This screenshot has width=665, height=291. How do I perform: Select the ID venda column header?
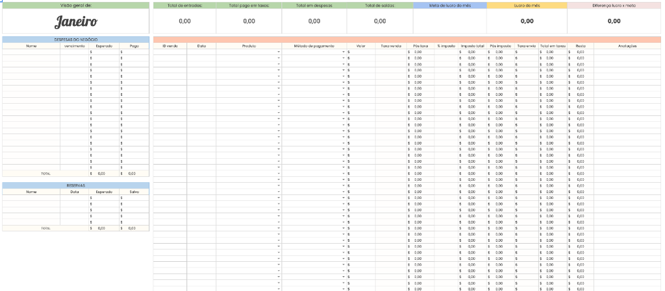pyautogui.click(x=170, y=46)
